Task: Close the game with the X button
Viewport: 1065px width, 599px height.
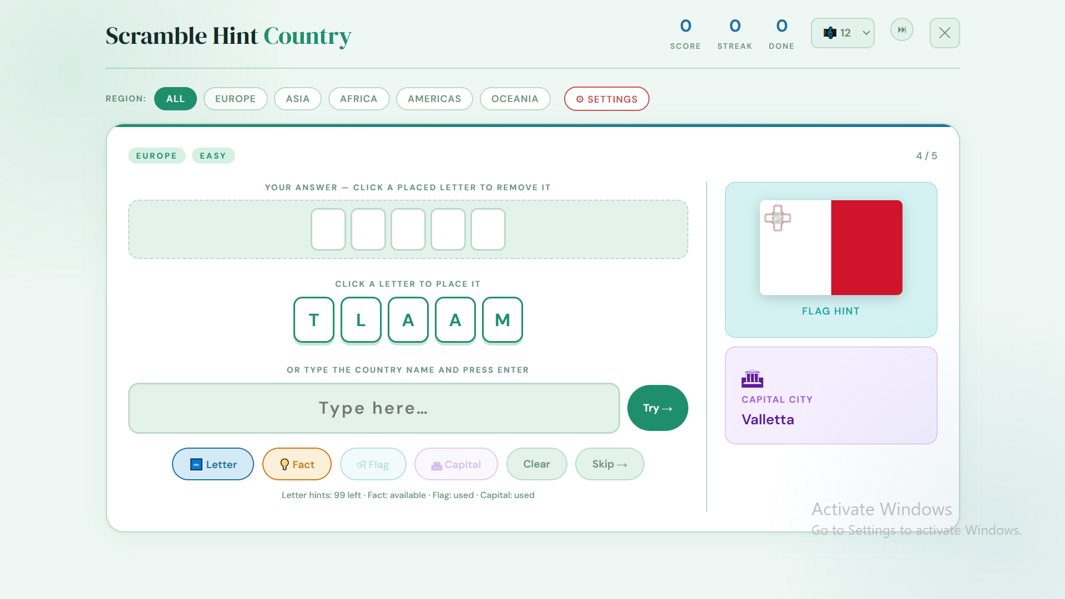Action: (945, 33)
